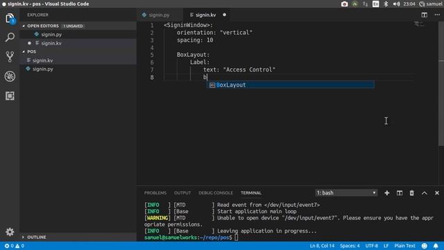The image size is (444, 250).
Task: Open notifications bell in status bar
Action: click(x=436, y=246)
